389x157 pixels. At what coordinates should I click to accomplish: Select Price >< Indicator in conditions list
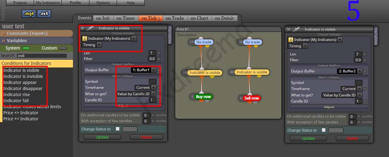pyautogui.click(x=21, y=119)
